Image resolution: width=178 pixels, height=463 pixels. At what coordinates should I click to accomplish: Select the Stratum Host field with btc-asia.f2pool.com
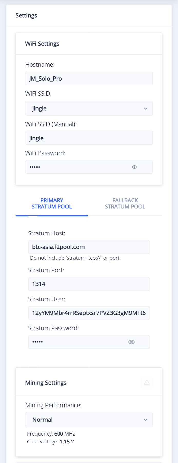point(89,247)
